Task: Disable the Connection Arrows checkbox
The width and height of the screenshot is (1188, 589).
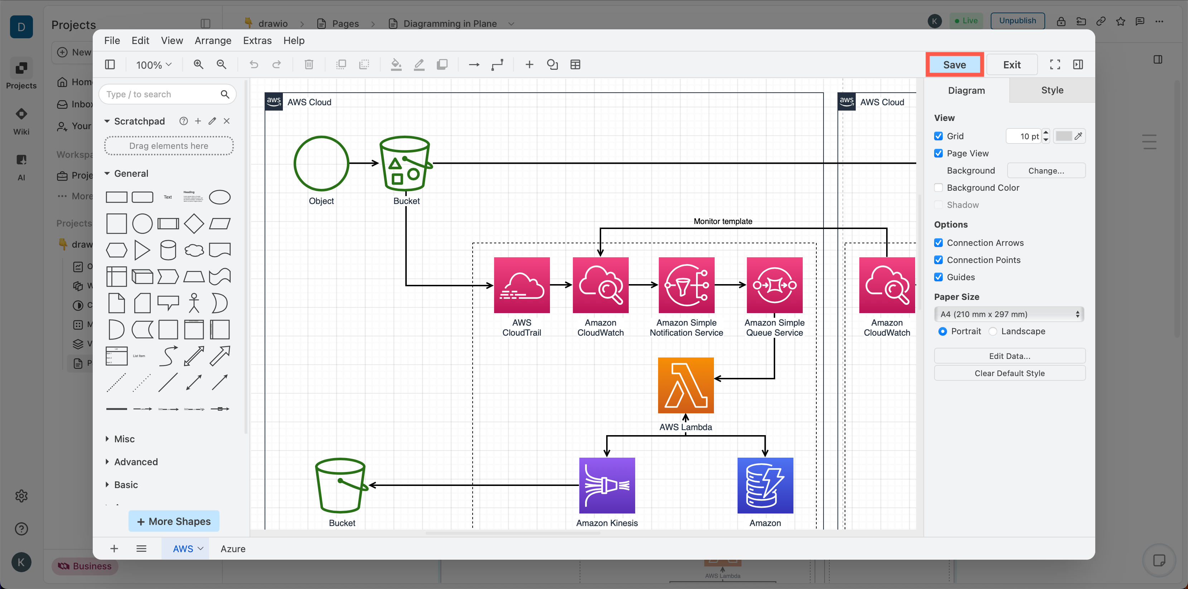Action: pos(939,242)
